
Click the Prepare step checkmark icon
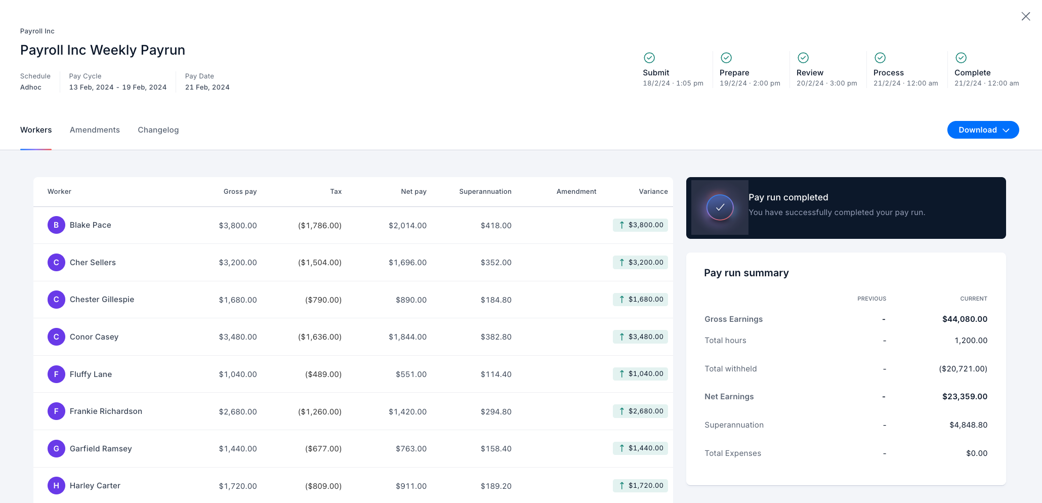(x=726, y=58)
